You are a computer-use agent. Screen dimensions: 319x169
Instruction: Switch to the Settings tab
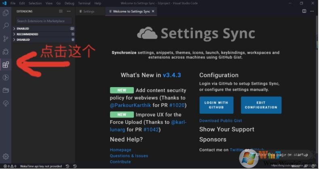(89, 11)
